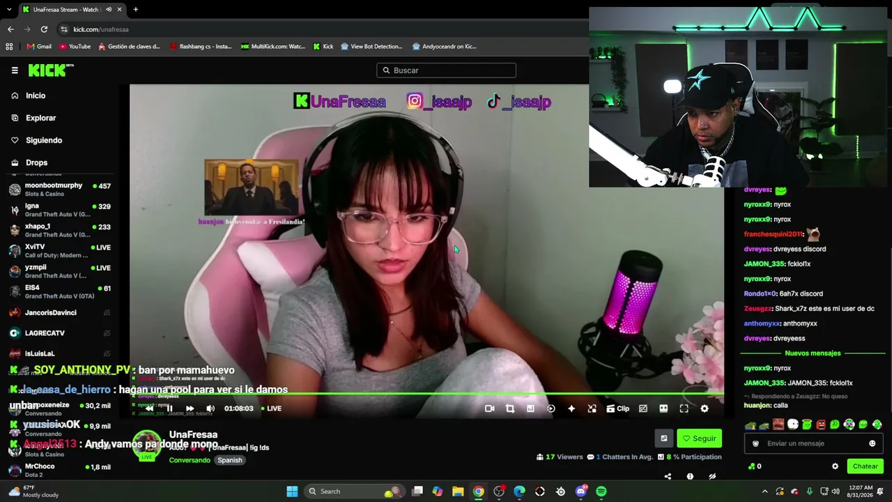Viewport: 892px width, 502px height.
Task: Report the stream with the exclamation icon
Action: [x=690, y=477]
